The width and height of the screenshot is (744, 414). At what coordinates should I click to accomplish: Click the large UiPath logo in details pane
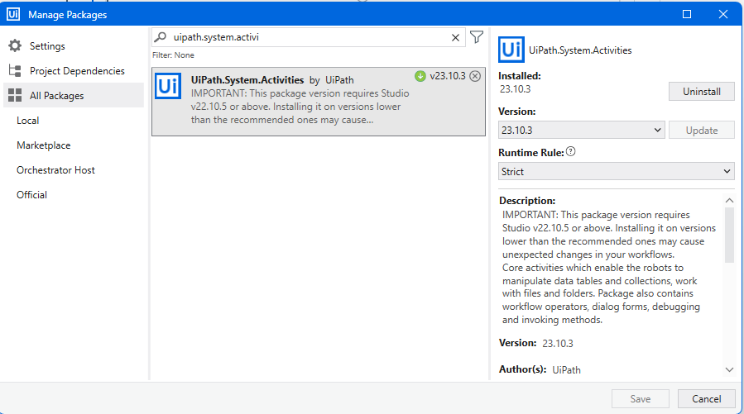[511, 50]
